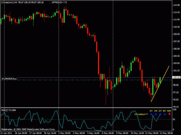Click the 109.00 price scale value
Viewport: 181px width, 135px height.
[176, 34]
